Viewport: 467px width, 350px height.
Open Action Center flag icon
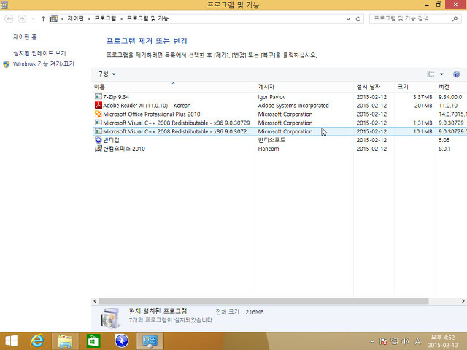(x=383, y=341)
